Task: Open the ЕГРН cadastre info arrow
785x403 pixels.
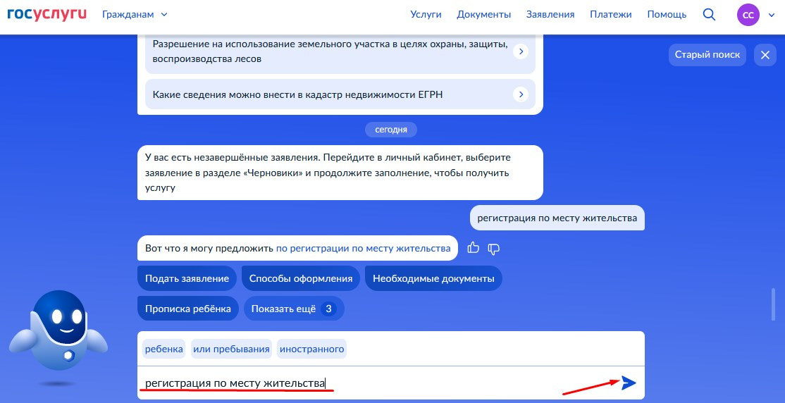Action: click(521, 94)
